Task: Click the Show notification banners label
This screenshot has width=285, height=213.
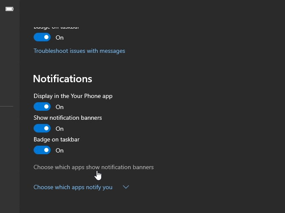Action: [x=68, y=118]
